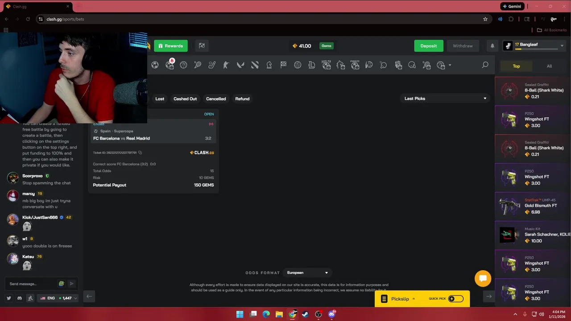This screenshot has height=321, width=571.
Task: Open Steam from the taskbar
Action: (305, 314)
